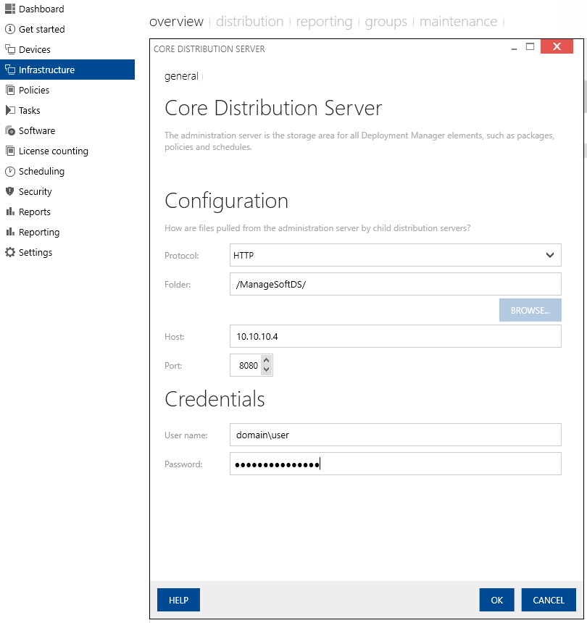Switch to the overview tab
Screen dimensions: 587x623
(176, 22)
